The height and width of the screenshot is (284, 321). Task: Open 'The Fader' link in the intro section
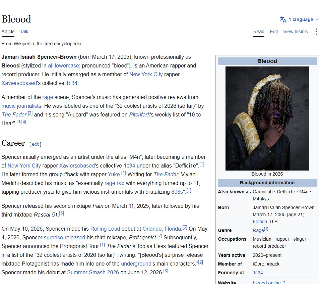[14, 114]
